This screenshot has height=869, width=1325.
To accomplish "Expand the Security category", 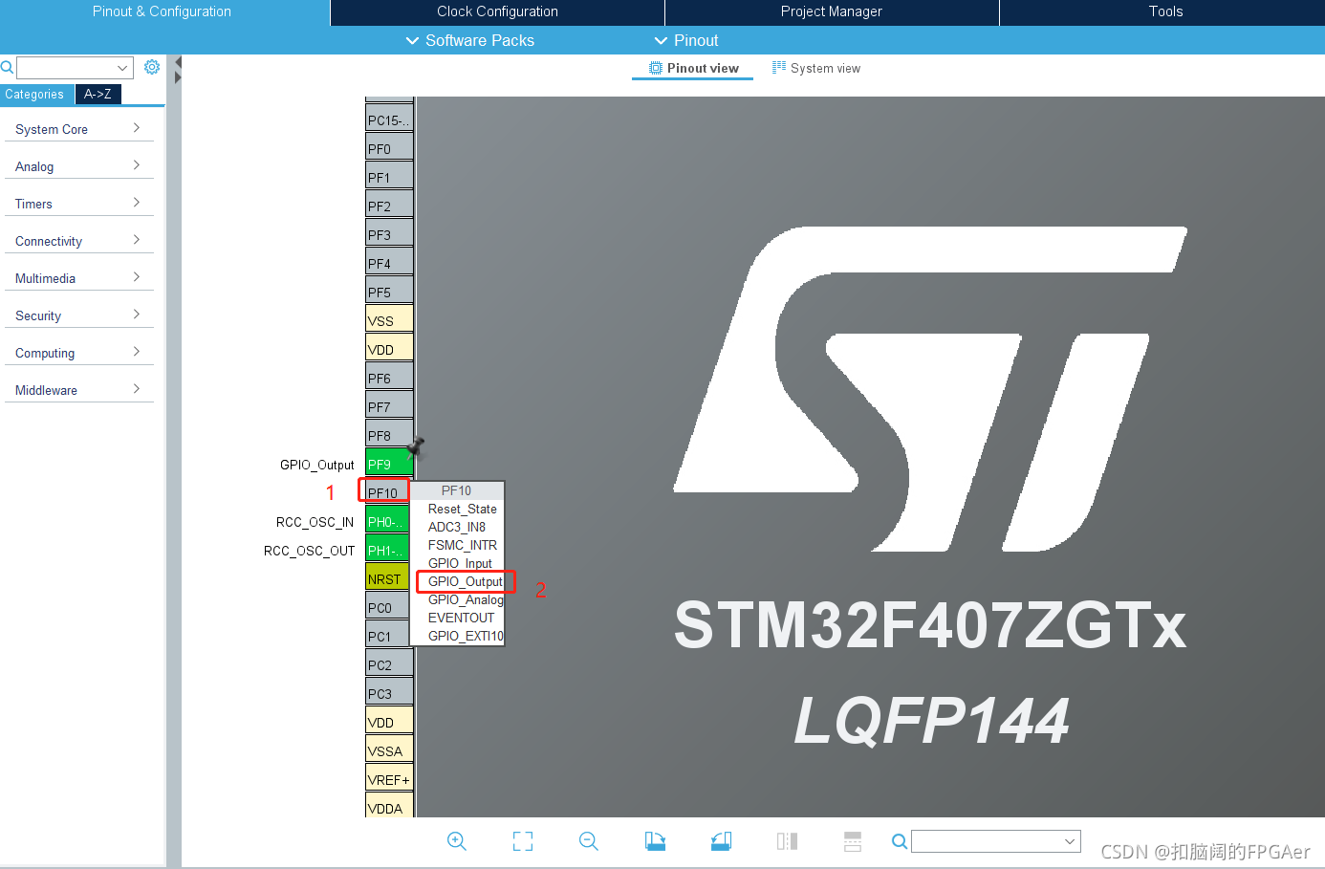I will pos(78,315).
